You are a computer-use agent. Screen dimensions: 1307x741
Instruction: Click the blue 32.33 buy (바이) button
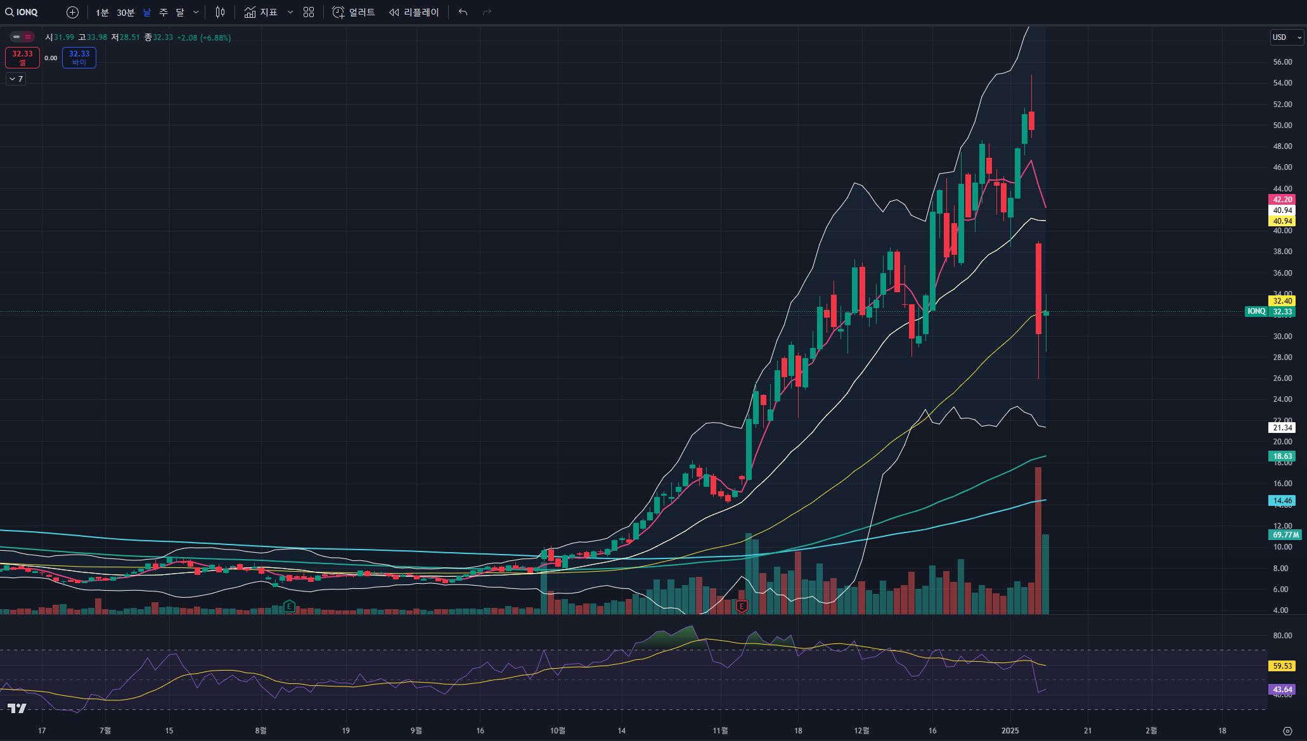pyautogui.click(x=79, y=58)
